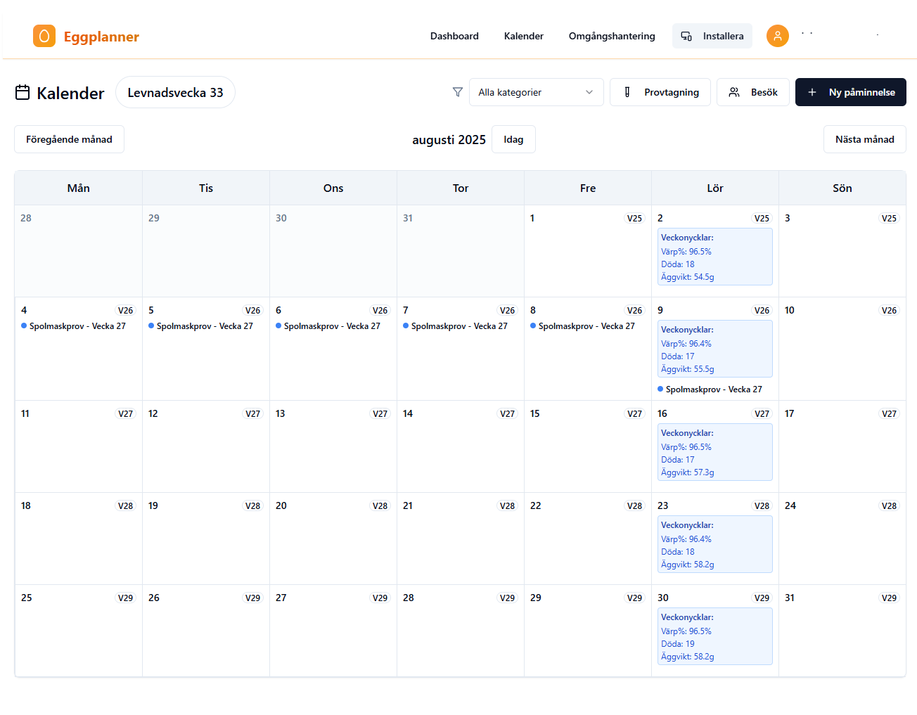Click the test tube icon in Provtagning
Screen dimensions: 917x715
tap(627, 92)
